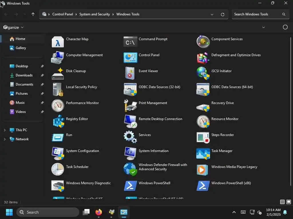
Task: Select the Run icon
Action: [x=58, y=138]
